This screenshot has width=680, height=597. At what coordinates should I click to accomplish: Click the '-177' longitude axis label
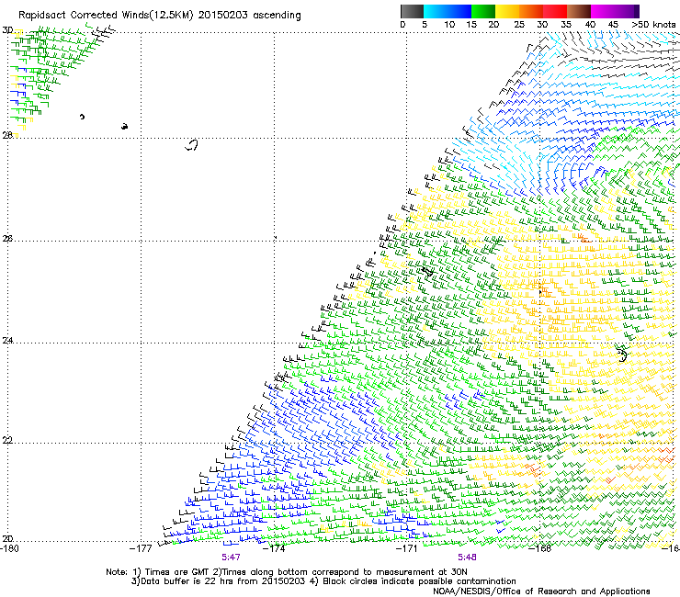141,548
